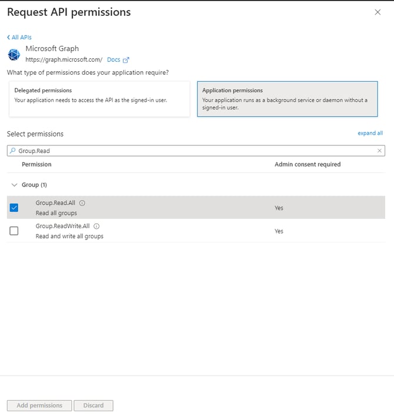This screenshot has width=394, height=420.
Task: Click the info icon beside Group.Read.All
Action: (x=82, y=203)
